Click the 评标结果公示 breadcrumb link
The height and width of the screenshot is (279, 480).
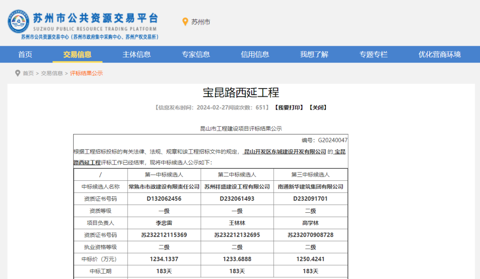[x=86, y=73]
